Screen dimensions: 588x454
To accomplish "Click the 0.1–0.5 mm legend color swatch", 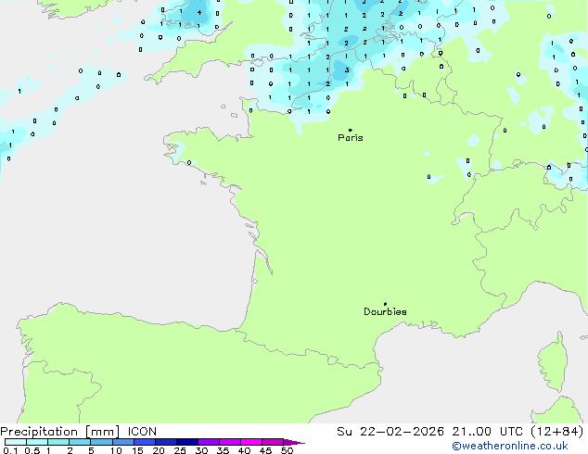I will [x=16, y=442].
